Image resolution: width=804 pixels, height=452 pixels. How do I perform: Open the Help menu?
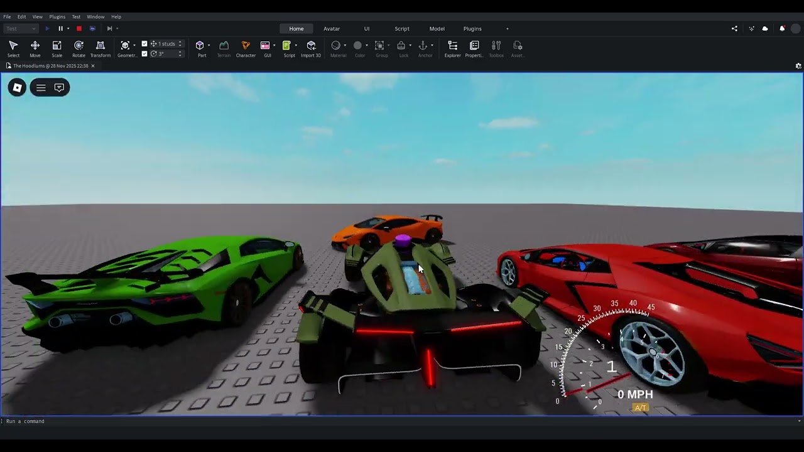pyautogui.click(x=116, y=17)
